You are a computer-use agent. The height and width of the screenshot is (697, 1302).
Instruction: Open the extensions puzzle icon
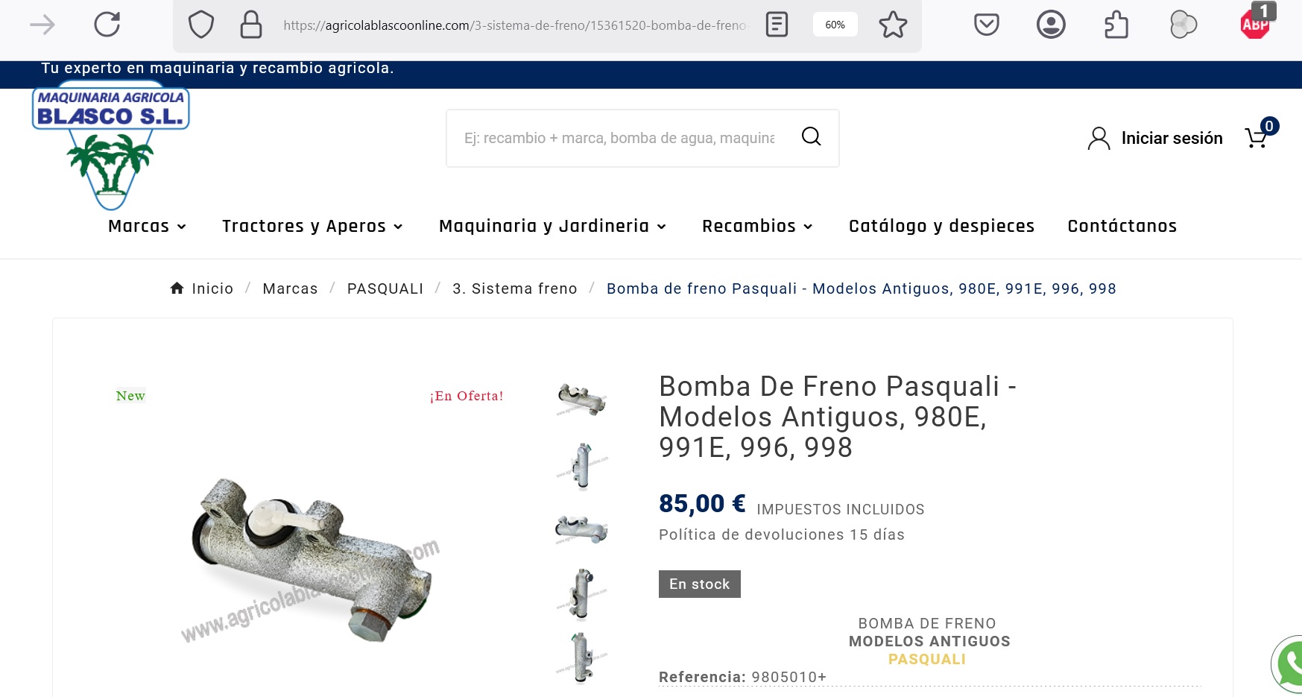[1116, 25]
